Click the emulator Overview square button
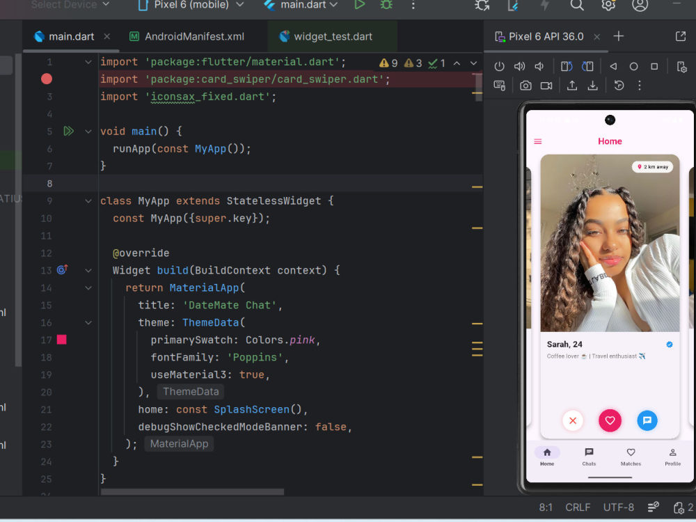The height and width of the screenshot is (522, 696). (654, 67)
